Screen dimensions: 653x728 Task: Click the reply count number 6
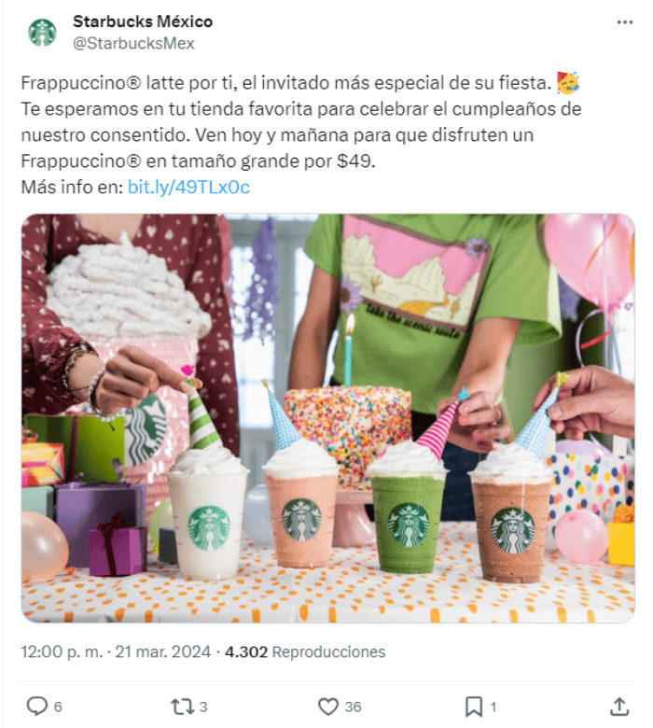coord(58,707)
